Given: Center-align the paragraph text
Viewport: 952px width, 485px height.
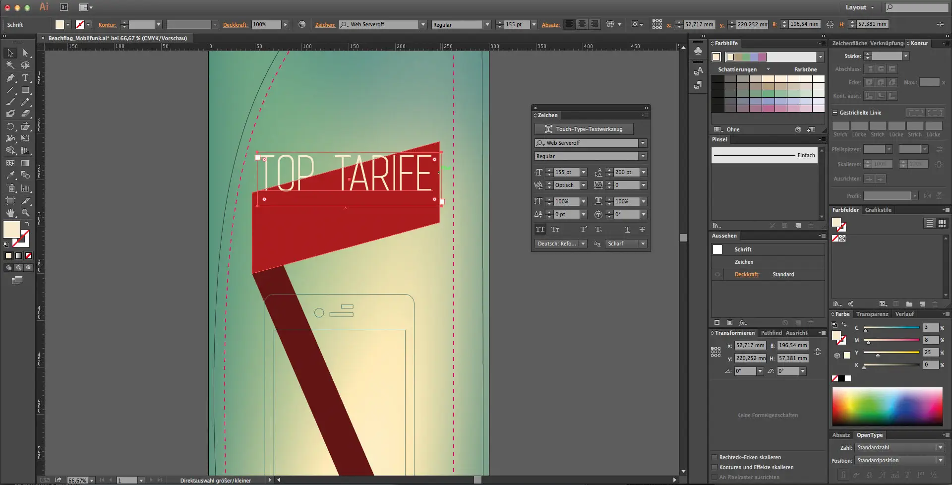Looking at the screenshot, I should [x=582, y=24].
